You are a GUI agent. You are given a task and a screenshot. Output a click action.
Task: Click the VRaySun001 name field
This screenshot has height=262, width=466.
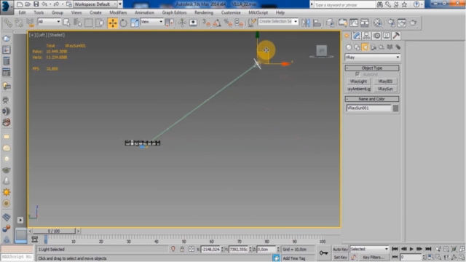369,108
